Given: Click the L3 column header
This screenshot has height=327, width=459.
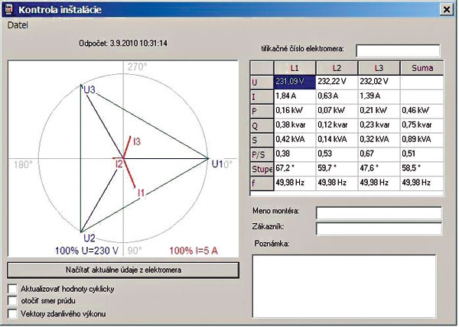Looking at the screenshot, I should tap(377, 69).
